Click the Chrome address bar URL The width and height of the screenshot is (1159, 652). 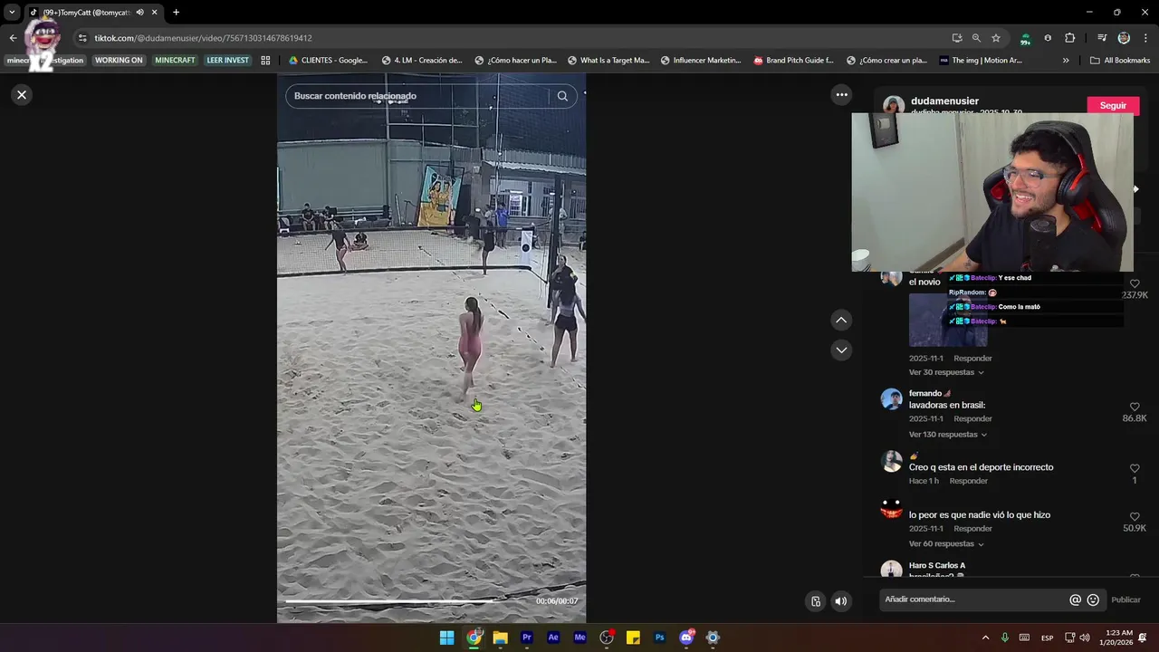[203, 38]
